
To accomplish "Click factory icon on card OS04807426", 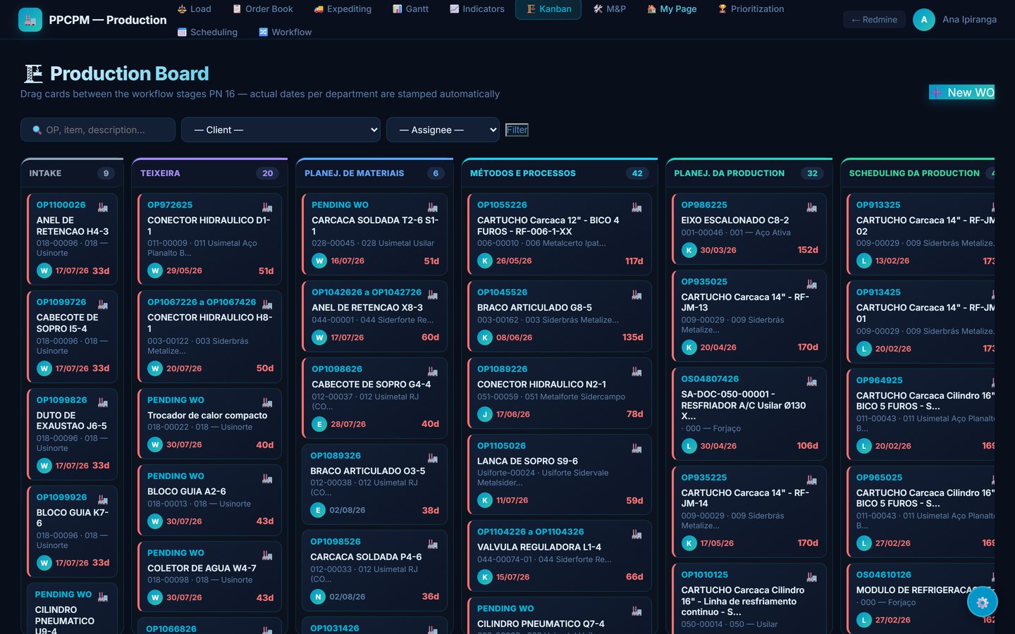I will 812,381.
